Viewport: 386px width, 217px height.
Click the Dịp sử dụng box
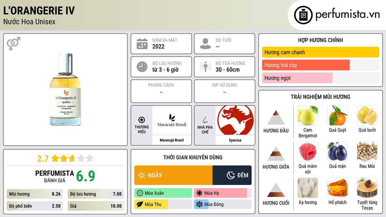coord(225,91)
